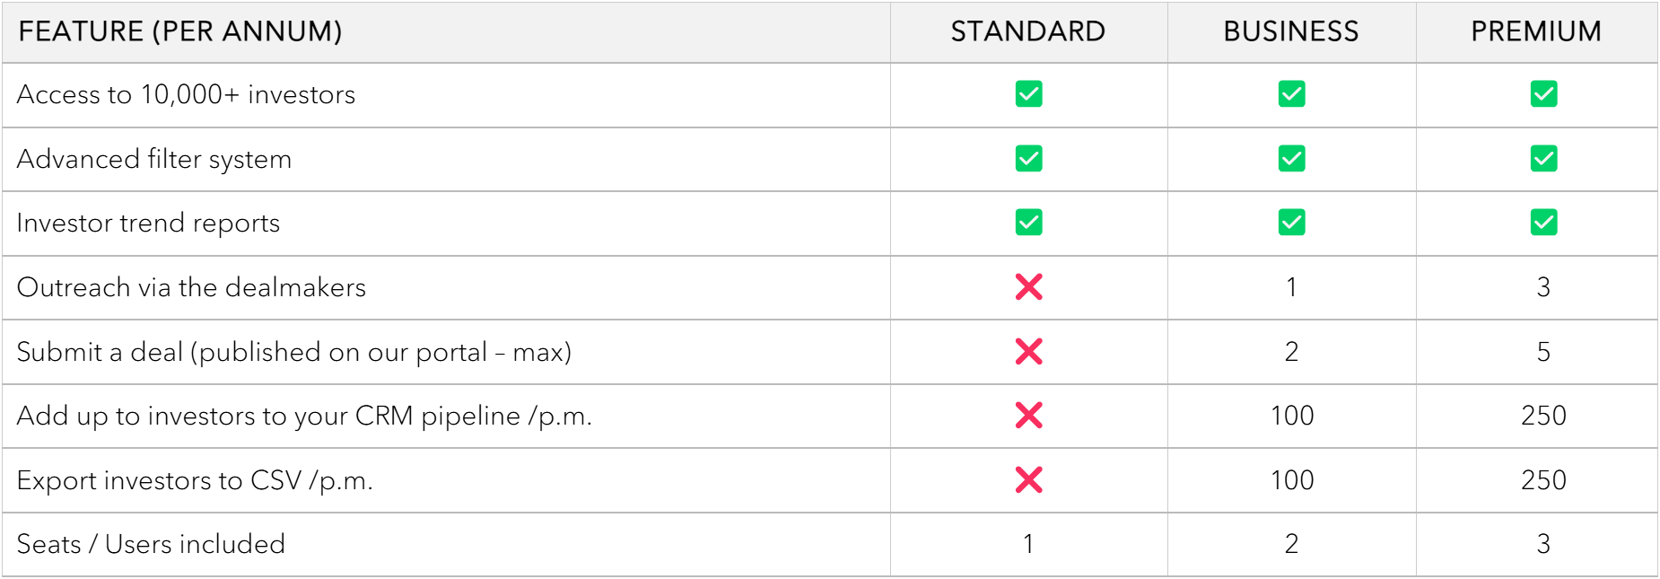Click the STANDARD column header
The image size is (1660, 579).
1028,31
